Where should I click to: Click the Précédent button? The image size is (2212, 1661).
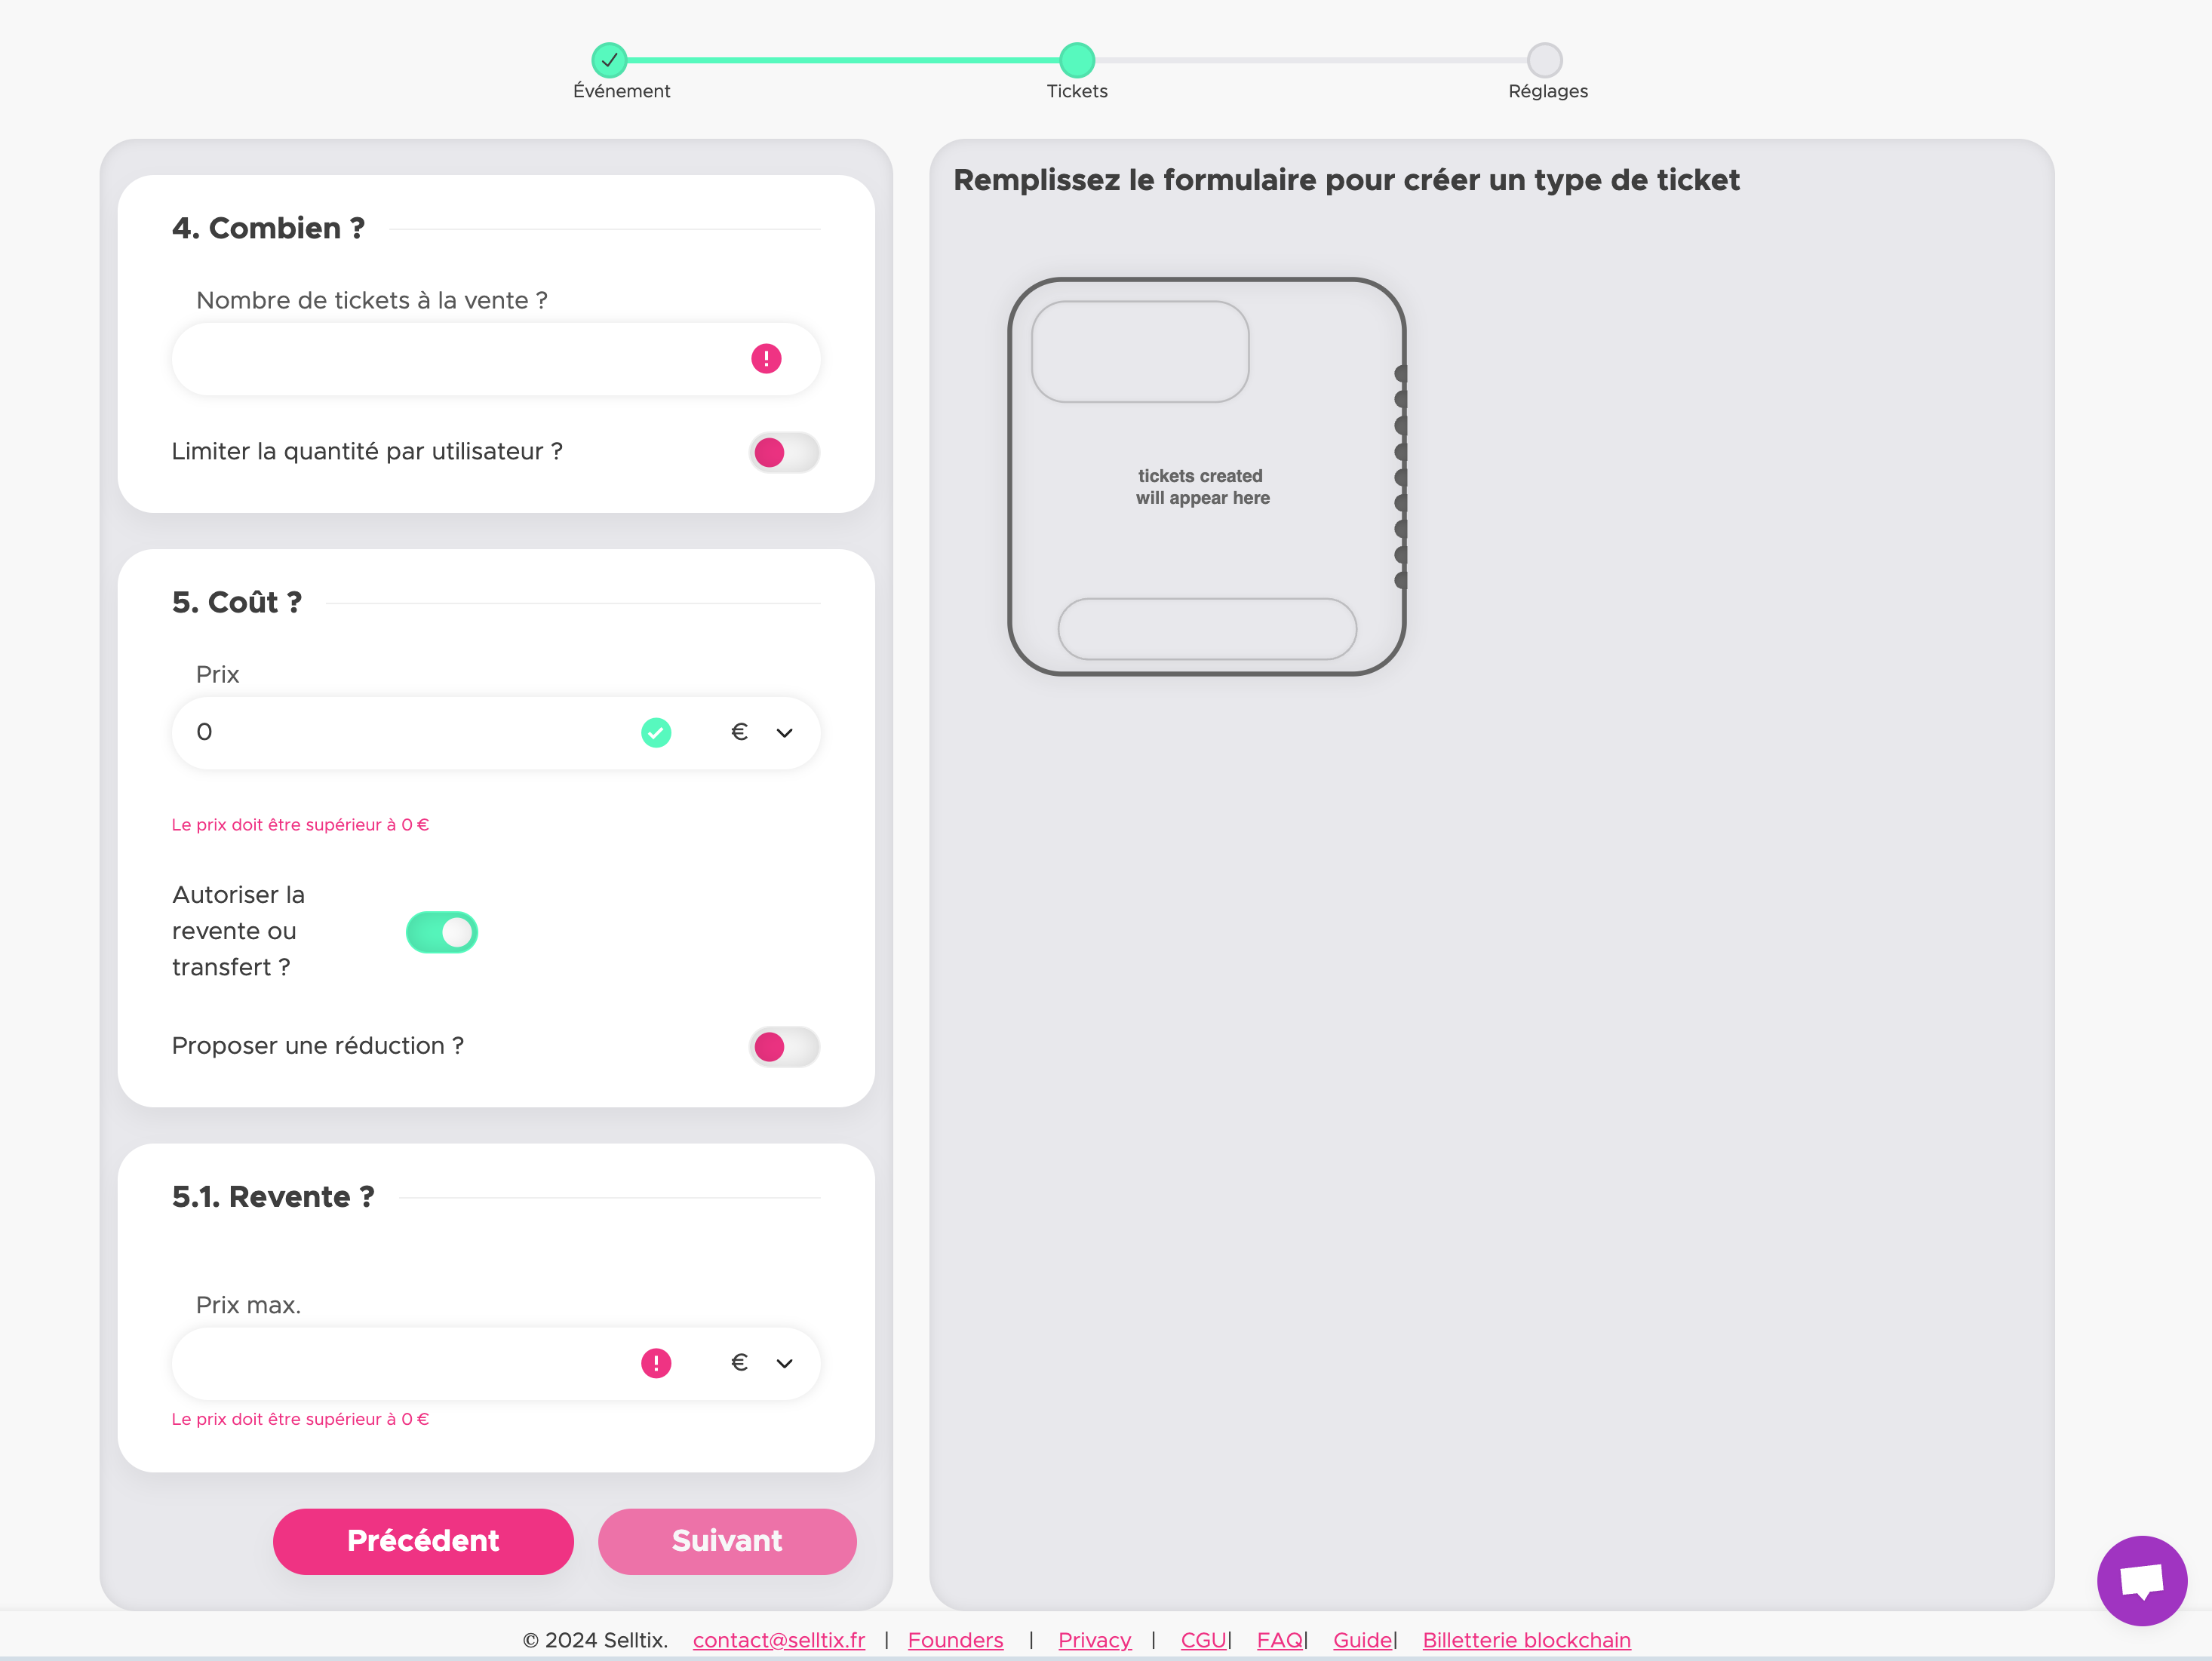(423, 1541)
